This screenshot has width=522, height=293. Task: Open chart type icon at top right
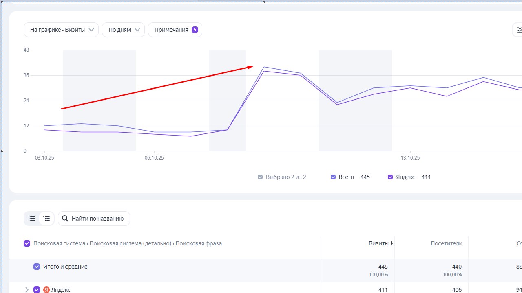click(x=518, y=30)
